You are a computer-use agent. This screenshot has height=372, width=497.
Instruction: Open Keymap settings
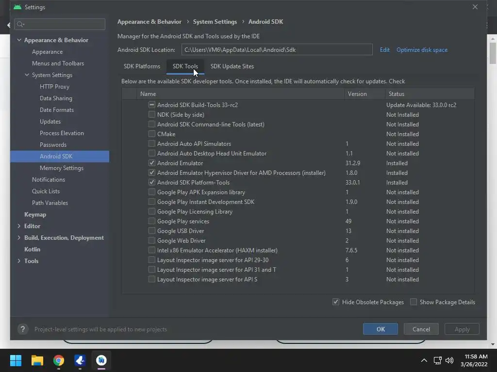35,215
